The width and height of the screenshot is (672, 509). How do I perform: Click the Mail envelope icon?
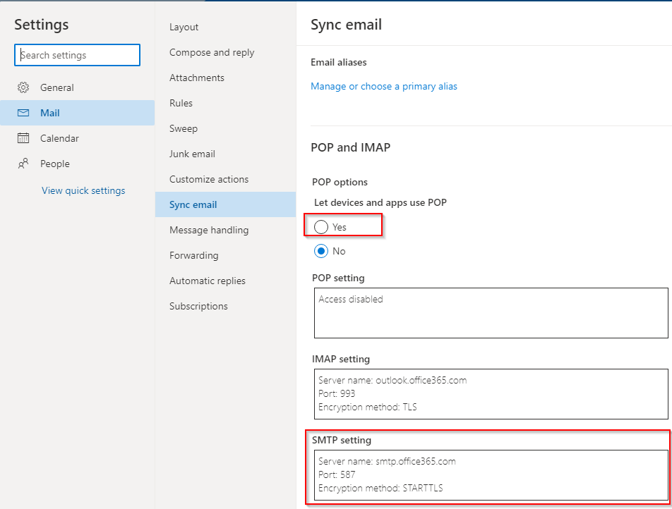(23, 113)
